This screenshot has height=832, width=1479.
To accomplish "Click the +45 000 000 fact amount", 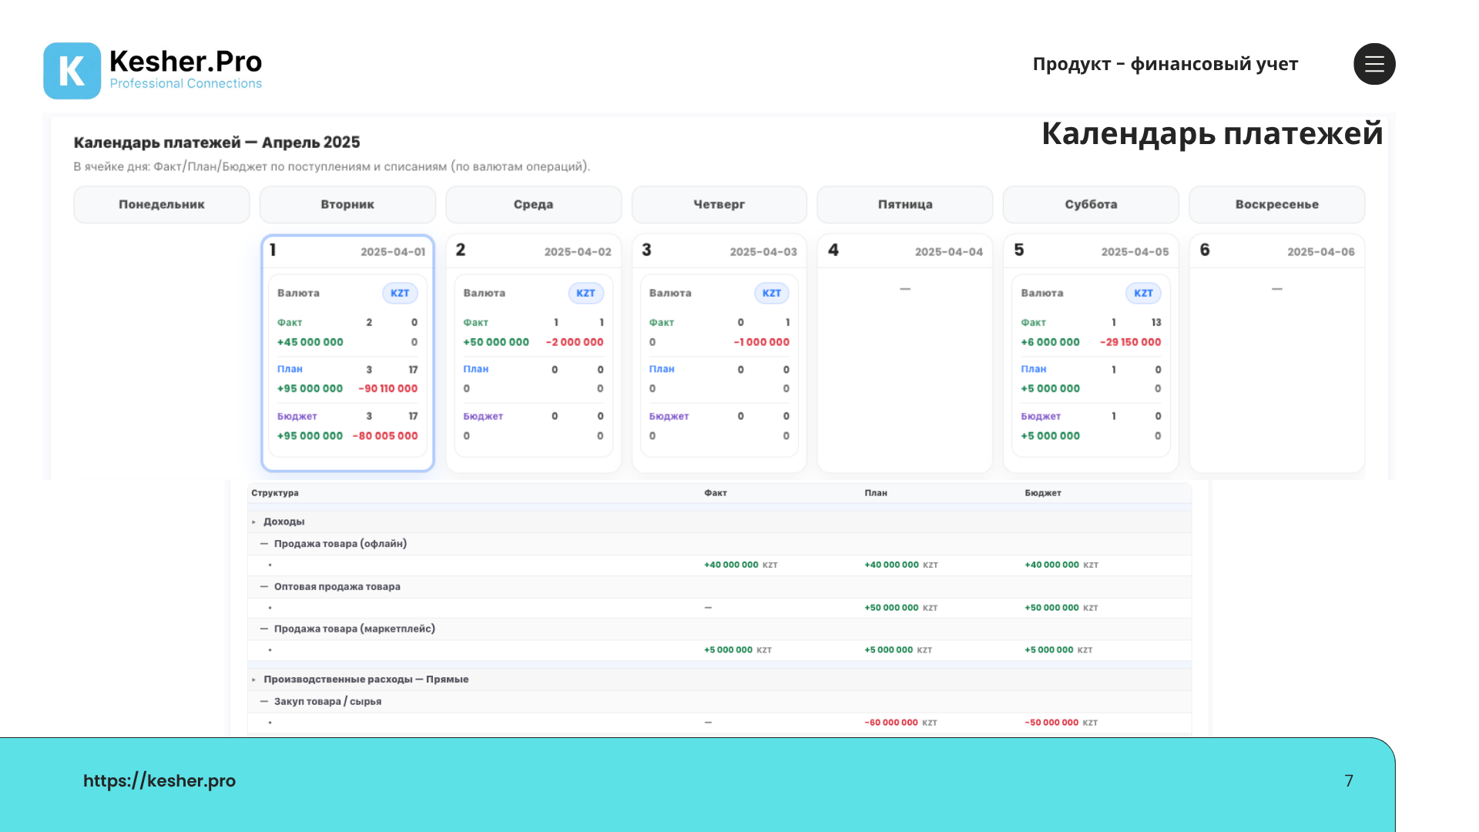I will click(310, 342).
